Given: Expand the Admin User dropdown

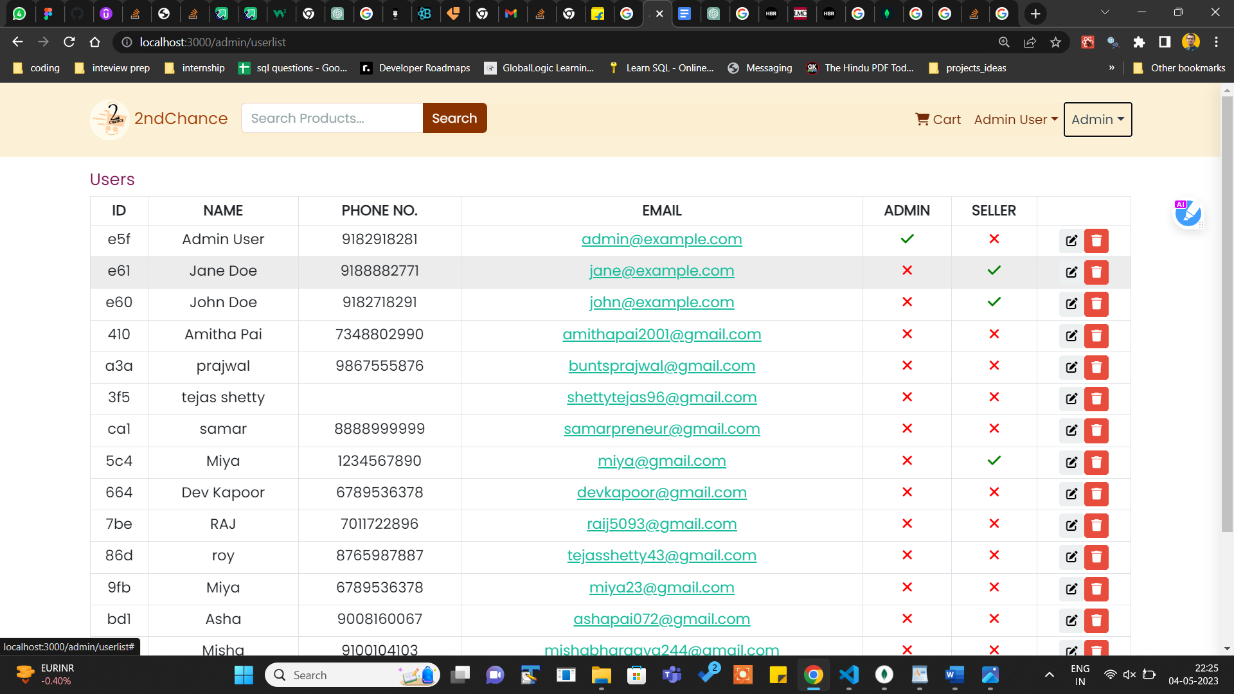Looking at the screenshot, I should tap(1015, 120).
